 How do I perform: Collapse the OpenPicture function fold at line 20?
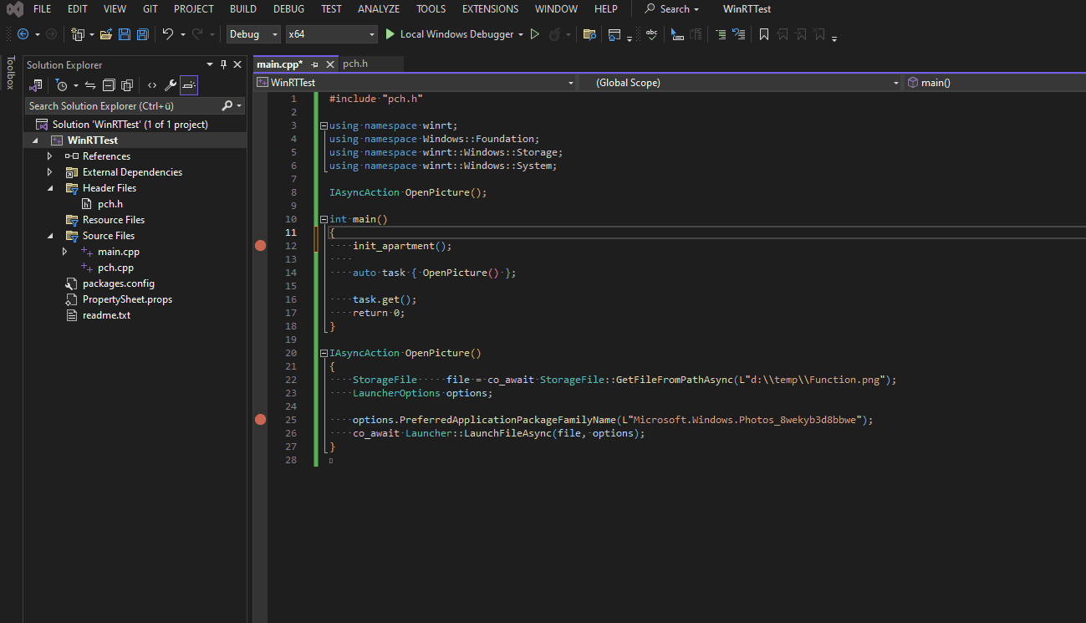click(324, 352)
